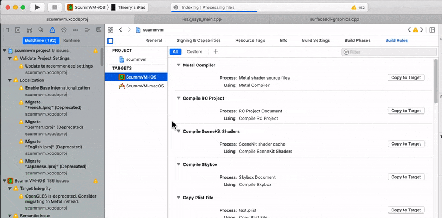Jump to next issue arrow
Image resolution: width=442 pixels, height=218 pixels.
click(422, 30)
